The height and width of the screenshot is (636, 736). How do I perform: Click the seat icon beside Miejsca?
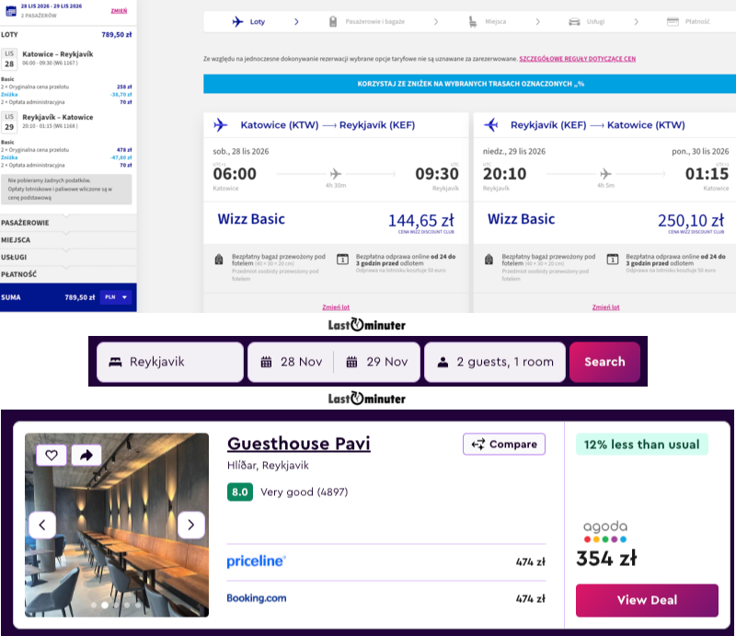tap(473, 21)
